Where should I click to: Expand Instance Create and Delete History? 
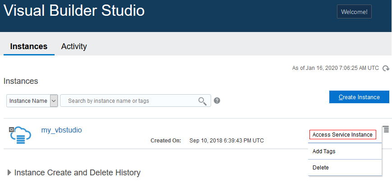point(10,173)
